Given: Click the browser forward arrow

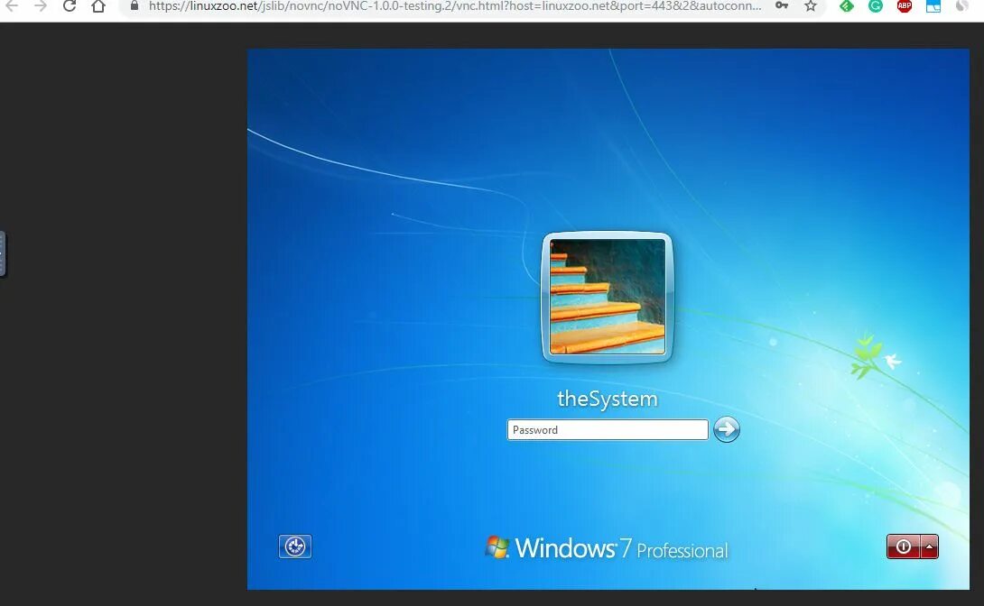Looking at the screenshot, I should pyautogui.click(x=41, y=6).
